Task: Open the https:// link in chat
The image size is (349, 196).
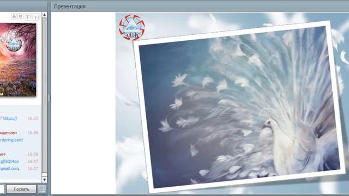Action: [x=10, y=119]
